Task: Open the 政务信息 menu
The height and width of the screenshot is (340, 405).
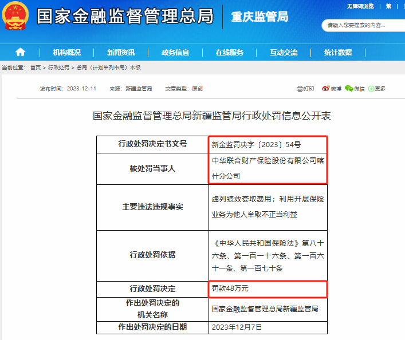Action: (175, 53)
